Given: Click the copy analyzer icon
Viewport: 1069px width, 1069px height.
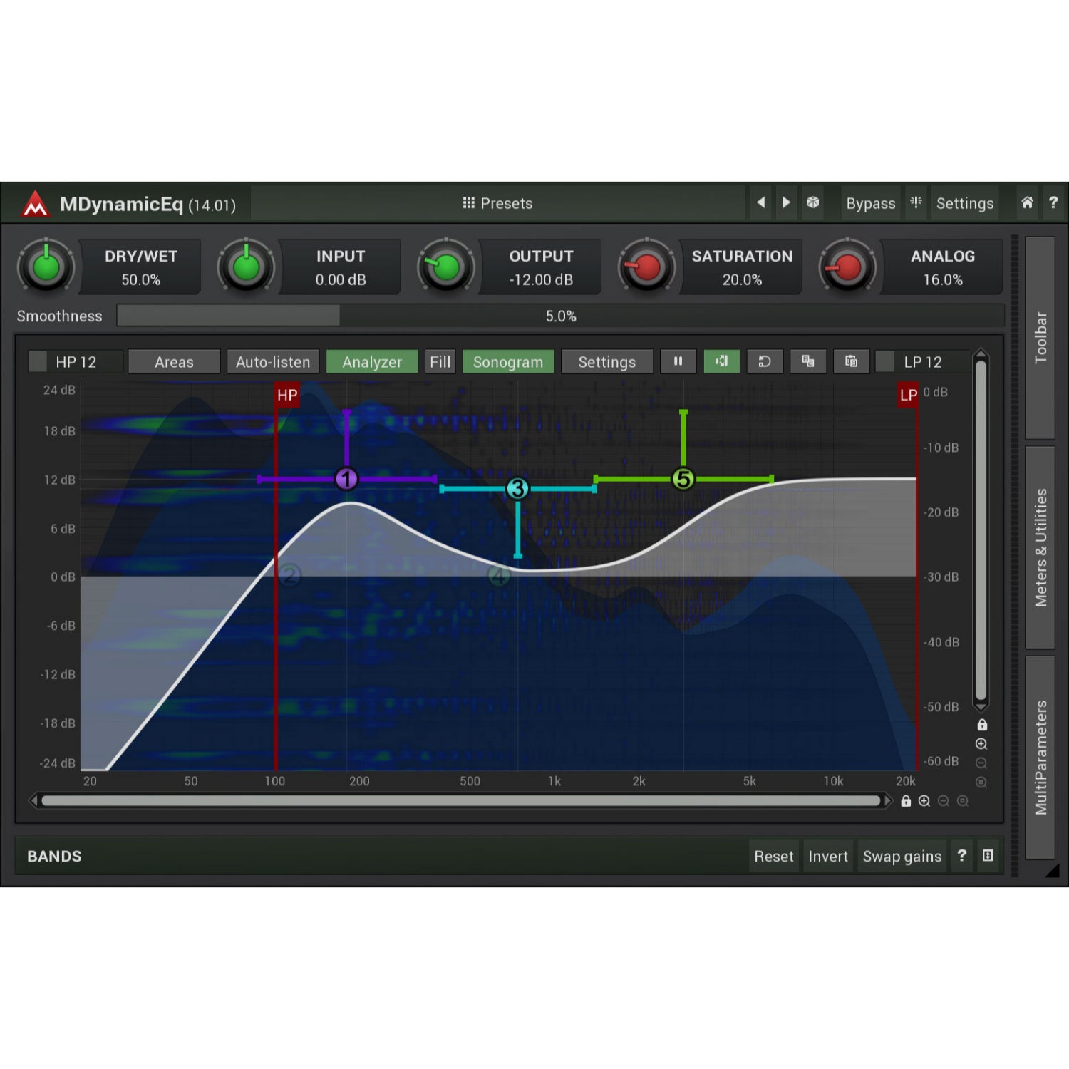Looking at the screenshot, I should pos(808,361).
